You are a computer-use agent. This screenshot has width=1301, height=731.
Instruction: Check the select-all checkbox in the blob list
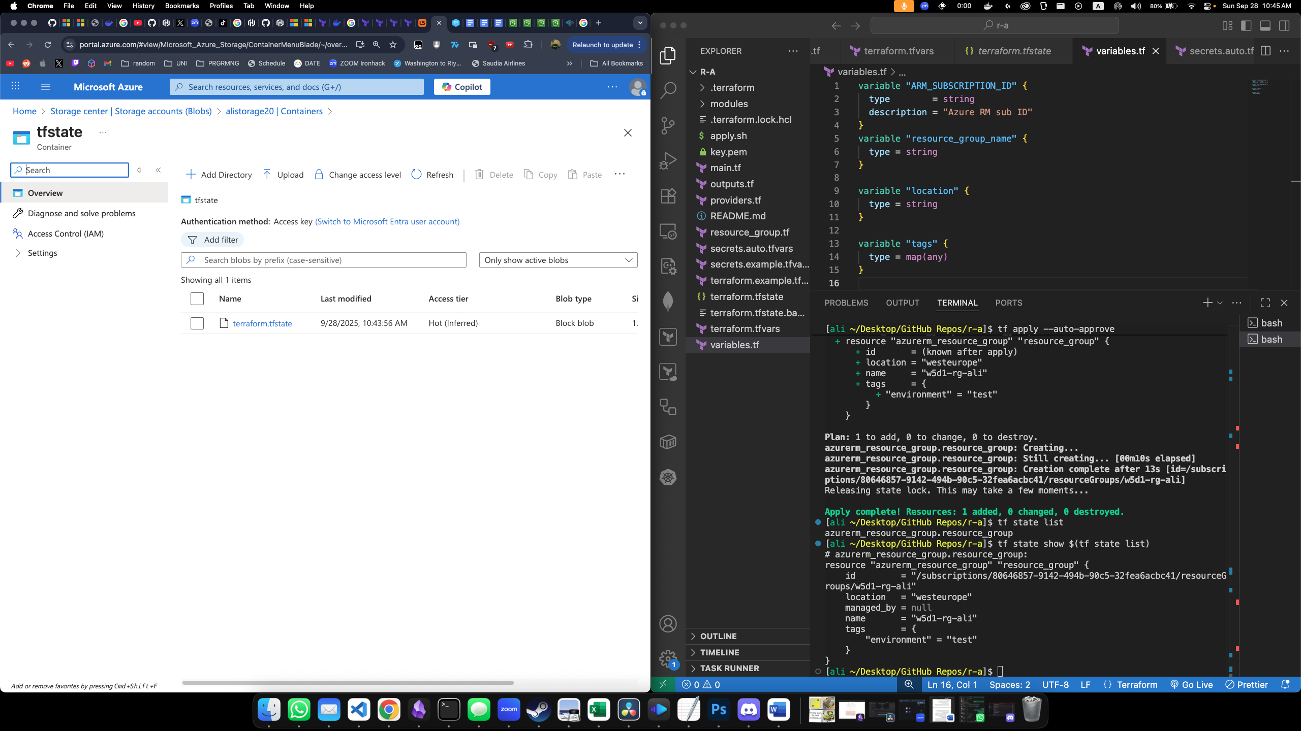click(197, 298)
